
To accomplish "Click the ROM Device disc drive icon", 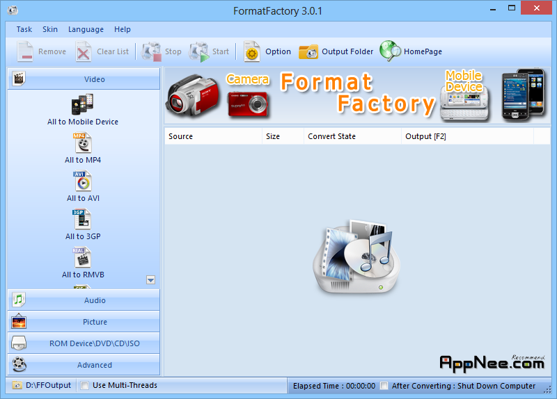I will (19, 343).
